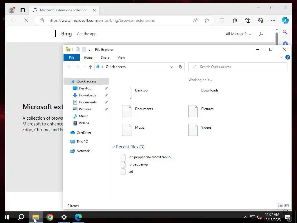Select Quick access in navigation pane
This screenshot has width=297, height=223.
tap(86, 81)
